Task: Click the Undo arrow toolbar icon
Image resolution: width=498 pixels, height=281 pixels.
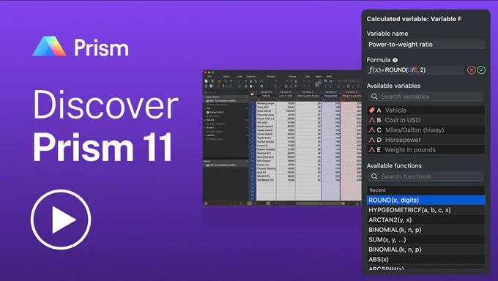Action: (239, 81)
